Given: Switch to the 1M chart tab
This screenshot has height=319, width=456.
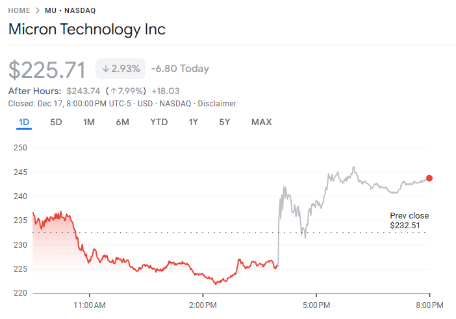Looking at the screenshot, I should tap(89, 122).
